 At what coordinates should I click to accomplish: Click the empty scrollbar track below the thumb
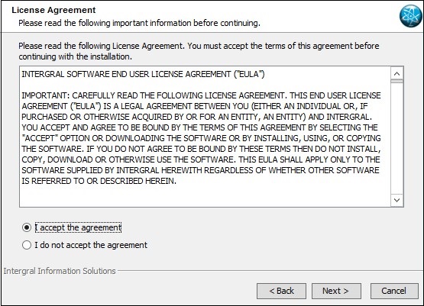396,139
